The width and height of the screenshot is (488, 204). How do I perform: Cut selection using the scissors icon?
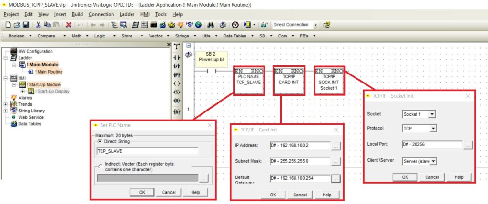click(38, 25)
